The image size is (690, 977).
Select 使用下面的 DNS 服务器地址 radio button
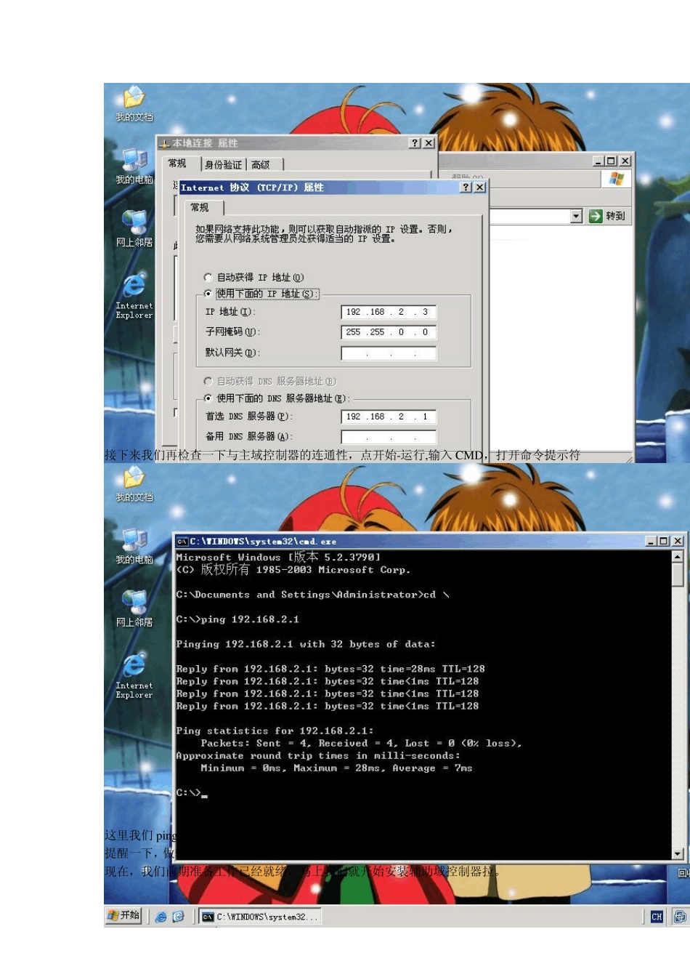208,398
